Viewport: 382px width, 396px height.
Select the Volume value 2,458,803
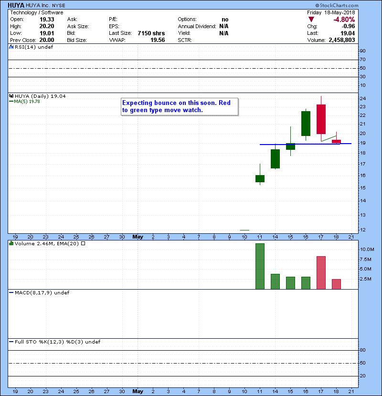coord(342,40)
